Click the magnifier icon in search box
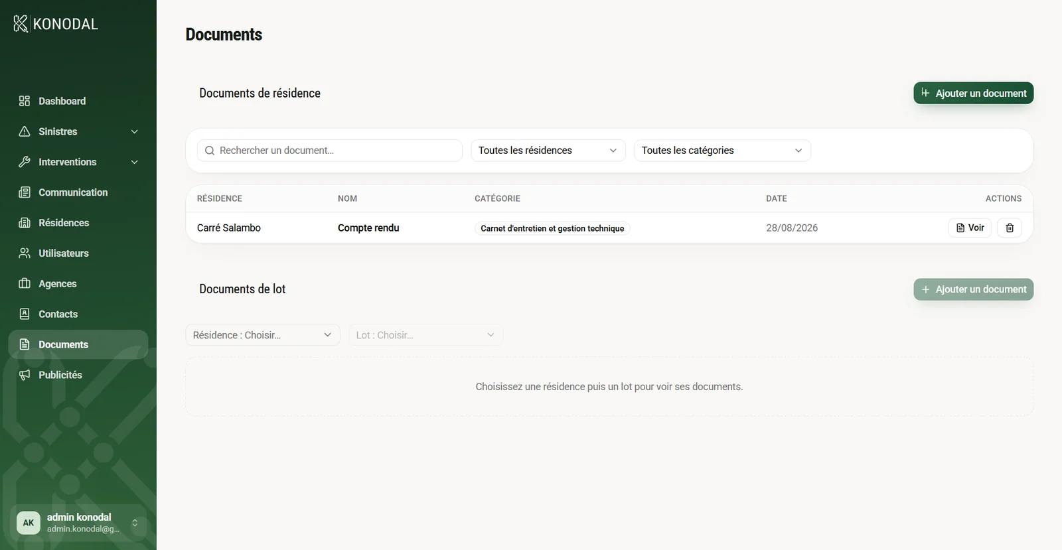Image resolution: width=1062 pixels, height=550 pixels. pos(210,151)
